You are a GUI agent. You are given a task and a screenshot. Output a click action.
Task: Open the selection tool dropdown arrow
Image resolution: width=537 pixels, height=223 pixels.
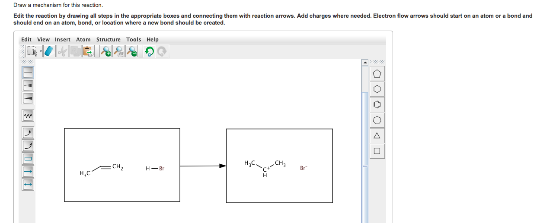(41, 52)
